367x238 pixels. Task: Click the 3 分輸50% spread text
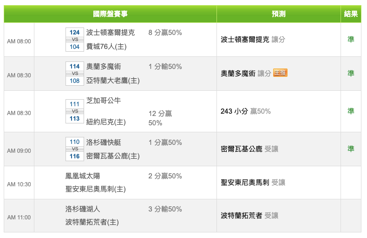[165, 209]
